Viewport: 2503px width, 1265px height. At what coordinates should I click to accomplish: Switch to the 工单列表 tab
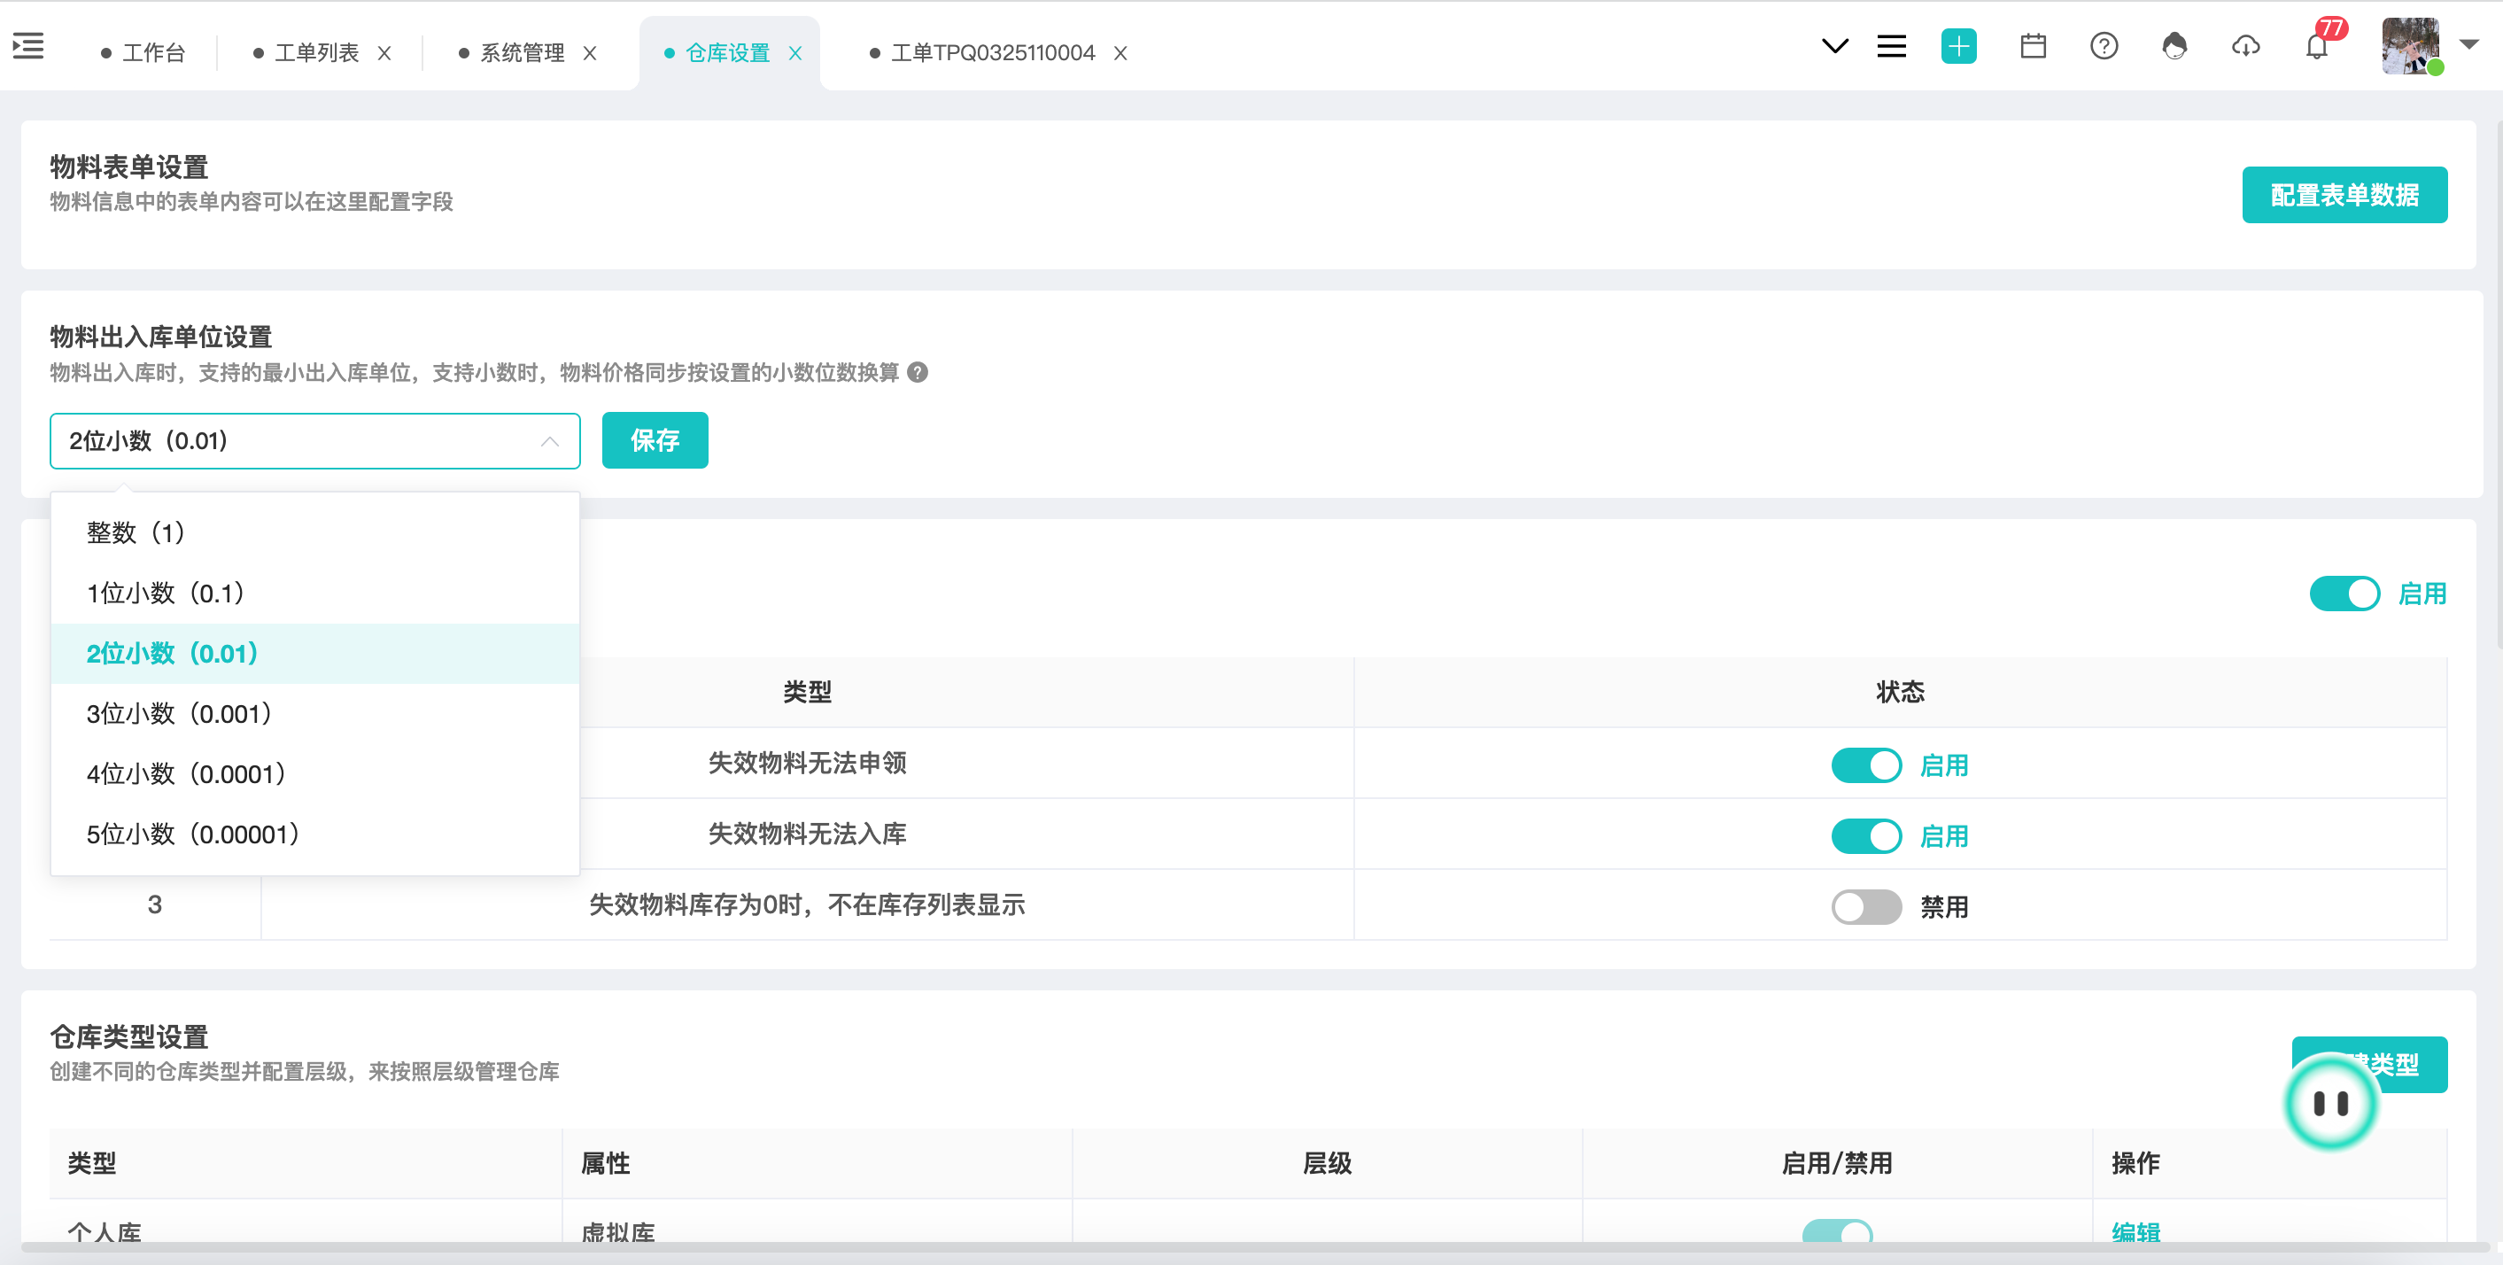pyautogui.click(x=317, y=52)
